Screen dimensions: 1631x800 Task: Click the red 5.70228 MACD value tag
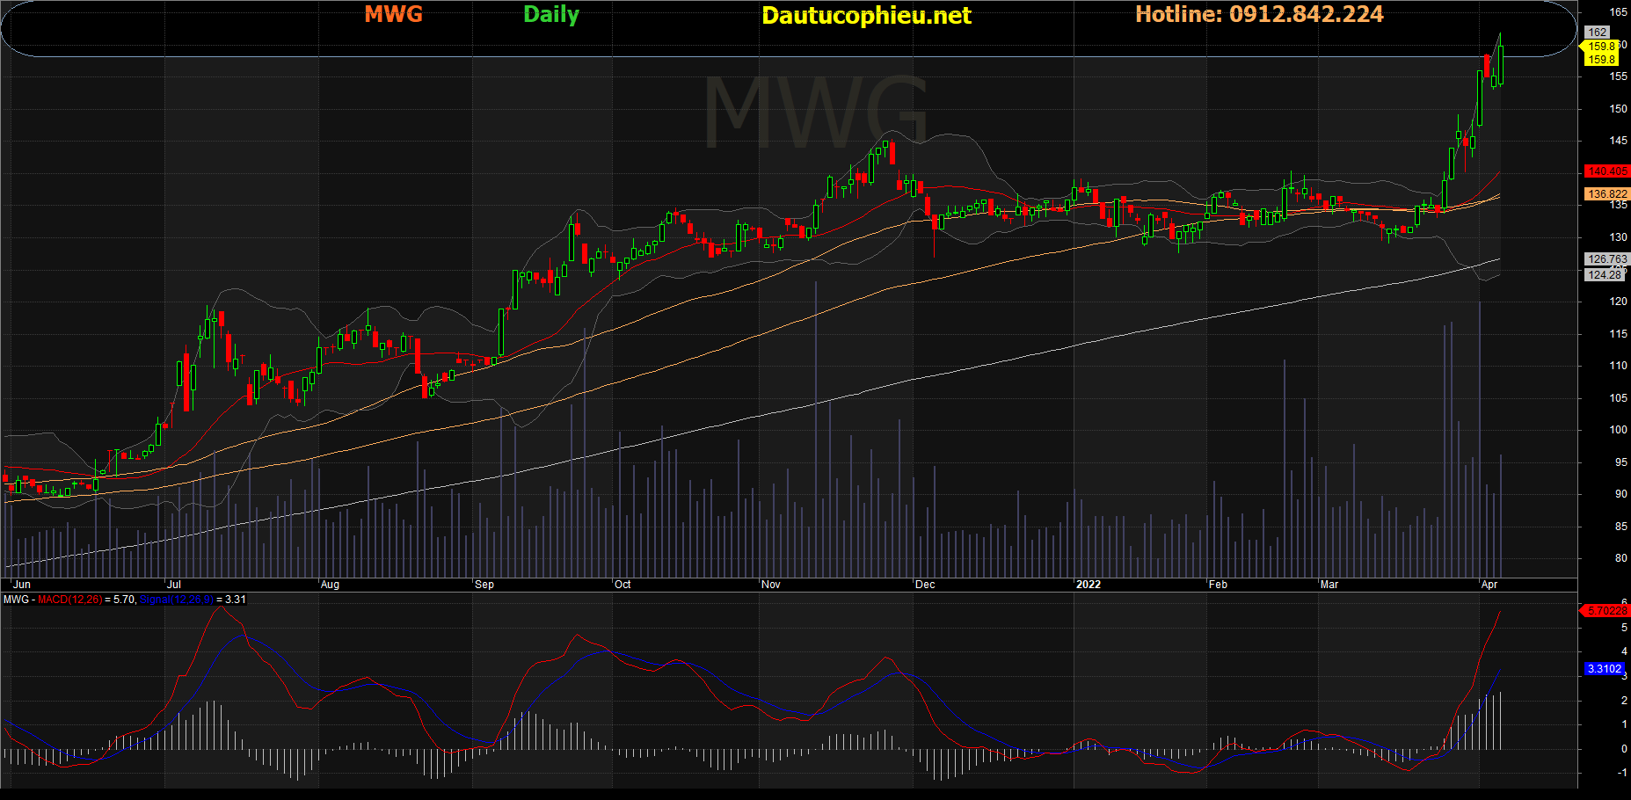pos(1606,610)
